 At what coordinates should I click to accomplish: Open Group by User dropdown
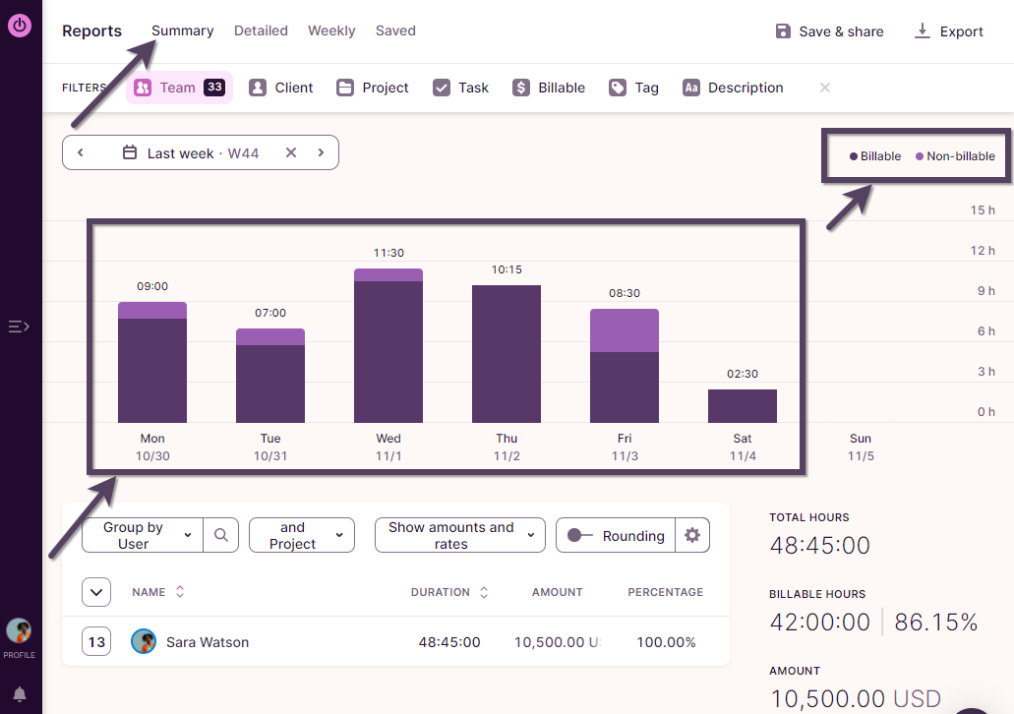pos(143,535)
